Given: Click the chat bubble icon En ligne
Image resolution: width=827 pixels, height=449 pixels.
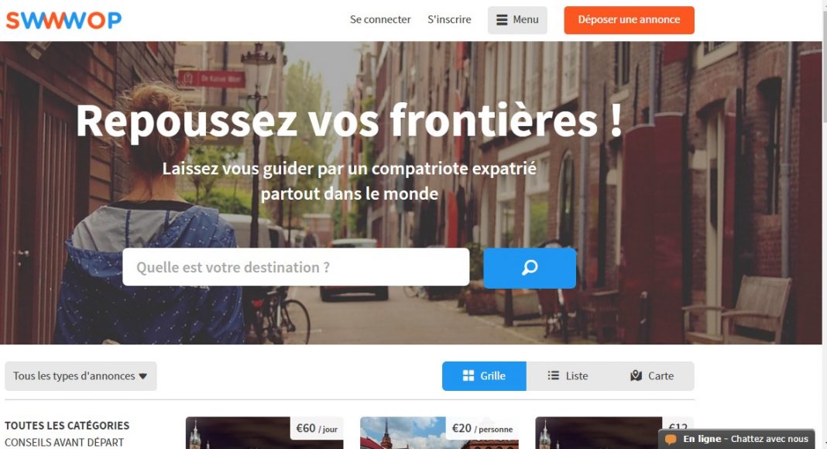Looking at the screenshot, I should 671,439.
